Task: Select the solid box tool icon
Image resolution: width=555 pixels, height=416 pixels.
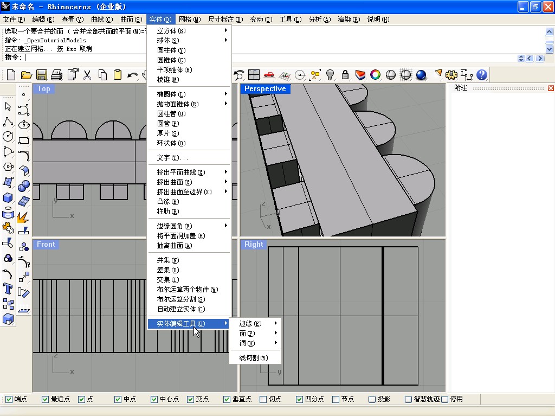Action: [8, 197]
